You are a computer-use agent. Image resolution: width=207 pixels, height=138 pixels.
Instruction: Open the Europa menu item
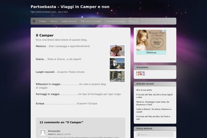click(42, 21)
